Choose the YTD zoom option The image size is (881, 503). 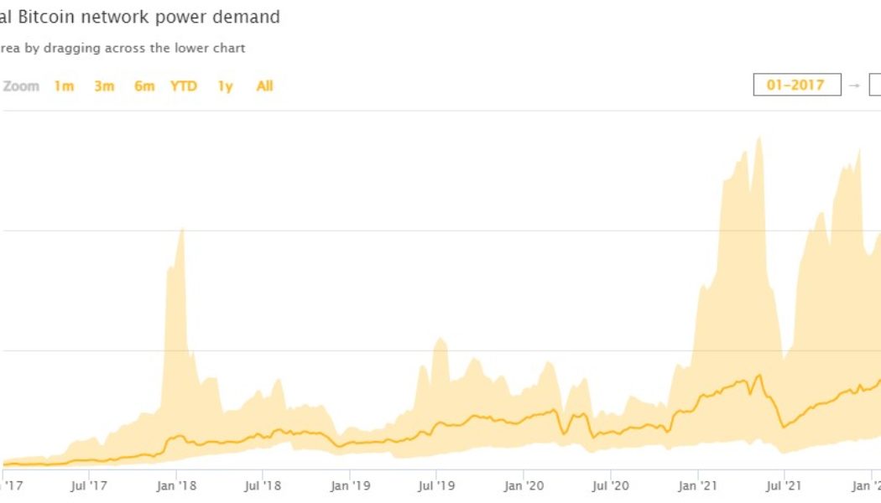click(184, 86)
